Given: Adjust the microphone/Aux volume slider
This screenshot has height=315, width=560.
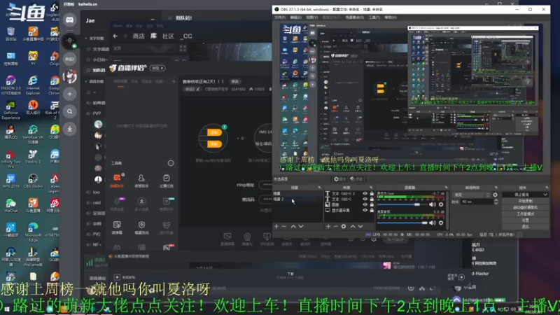Looking at the screenshot, I should [x=402, y=204].
